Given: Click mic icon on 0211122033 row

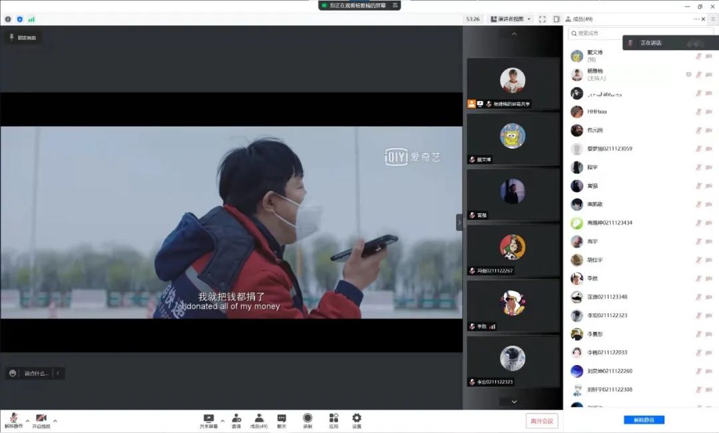Looking at the screenshot, I should point(698,352).
